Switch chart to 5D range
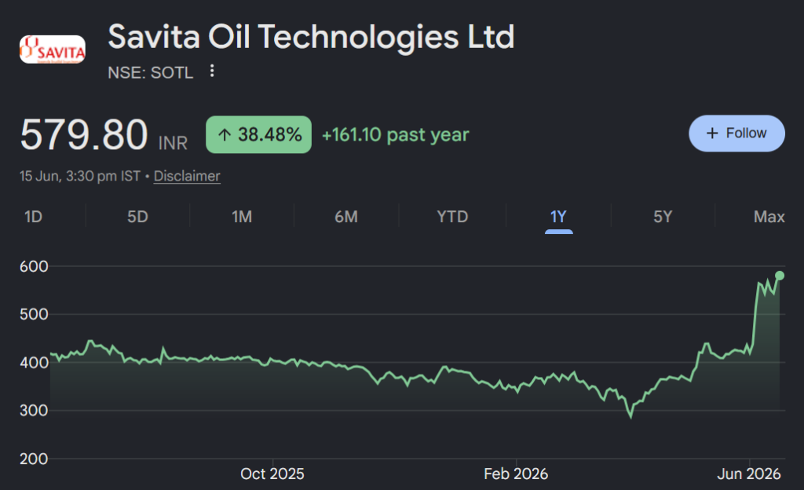This screenshot has height=490, width=804. [137, 217]
